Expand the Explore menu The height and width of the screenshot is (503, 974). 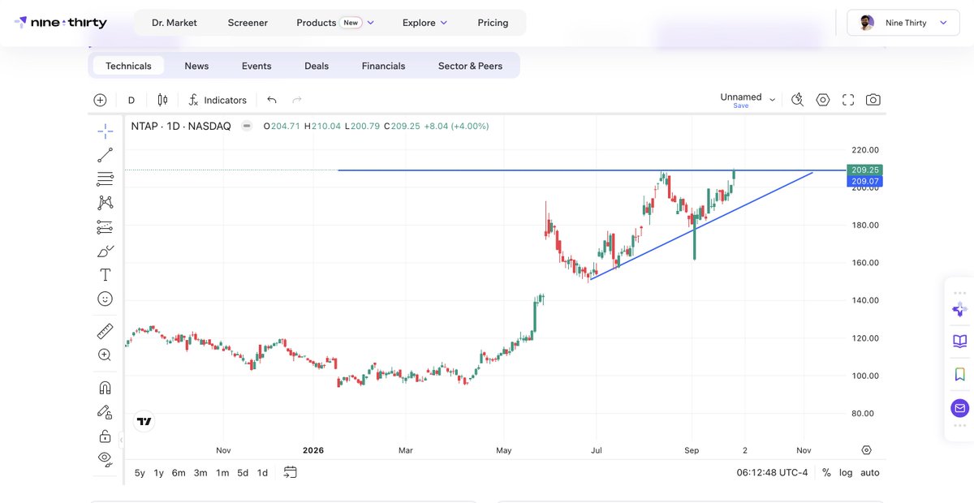[425, 23]
